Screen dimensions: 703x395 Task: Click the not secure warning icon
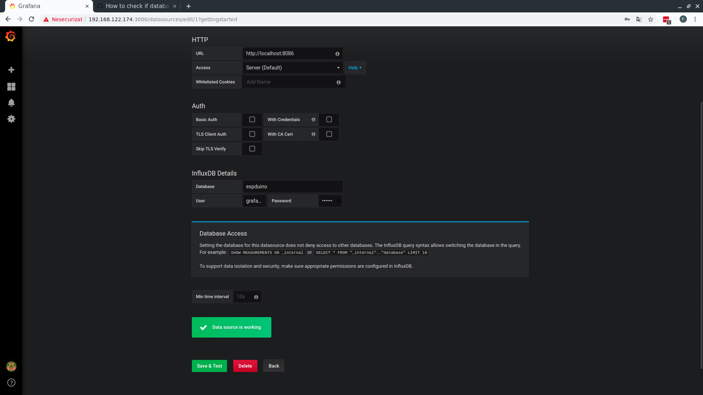point(46,19)
